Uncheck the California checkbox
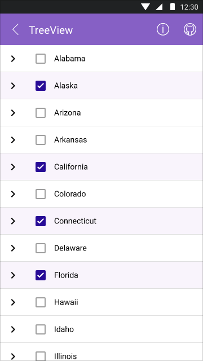 41,167
